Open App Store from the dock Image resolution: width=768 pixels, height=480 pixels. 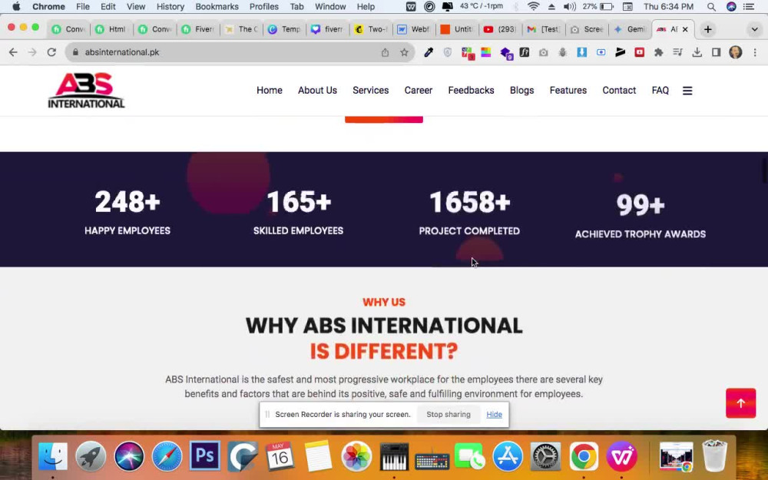click(508, 456)
